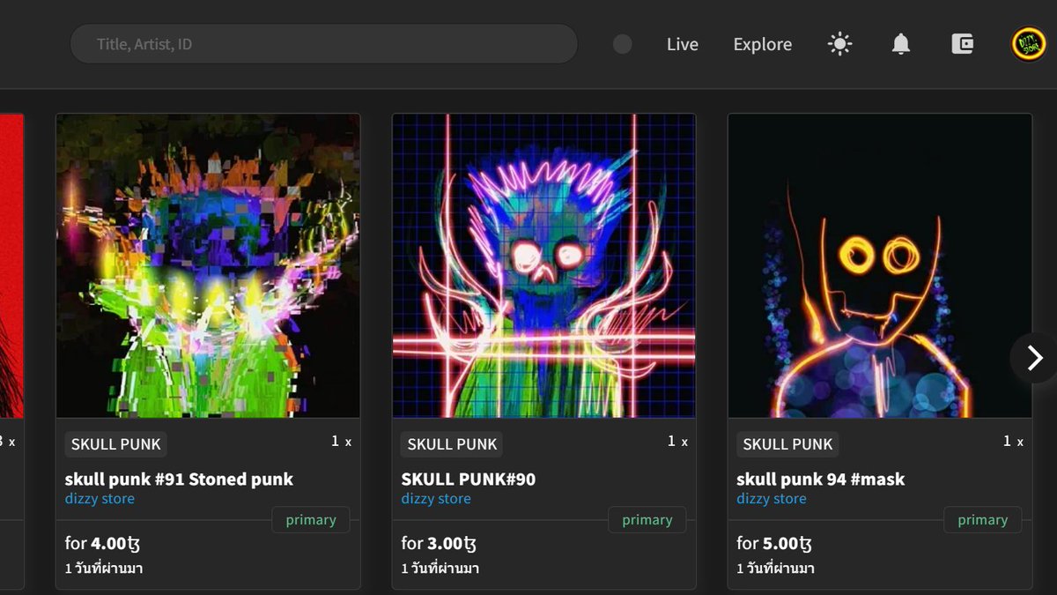Click the 1 x edition count on skull punk 94 card
This screenshot has height=595, width=1057.
1013,442
